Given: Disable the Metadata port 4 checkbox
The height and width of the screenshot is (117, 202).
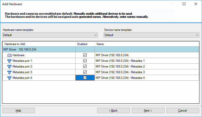Looking at the screenshot, I should pyautogui.click(x=85, y=78).
